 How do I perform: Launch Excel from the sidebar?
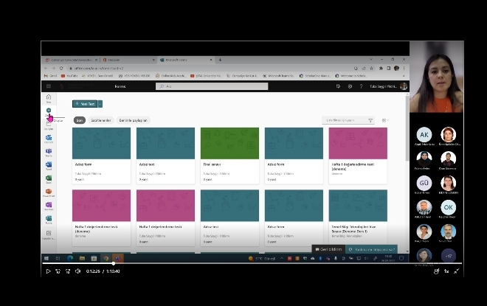pos(49,178)
